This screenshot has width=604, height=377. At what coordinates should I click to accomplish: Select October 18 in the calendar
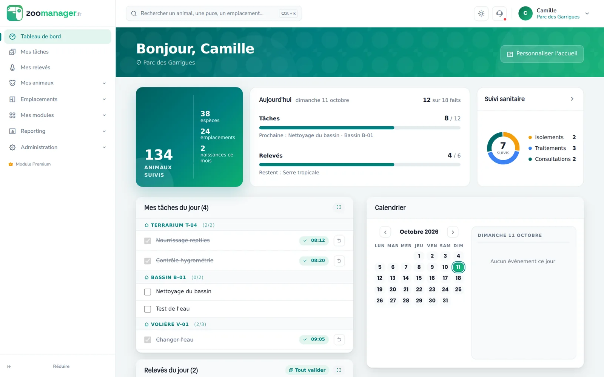click(458, 278)
